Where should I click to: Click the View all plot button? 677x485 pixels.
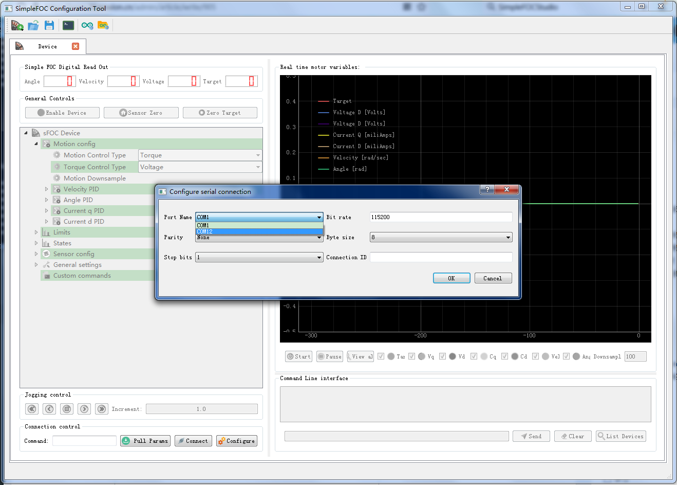[361, 356]
